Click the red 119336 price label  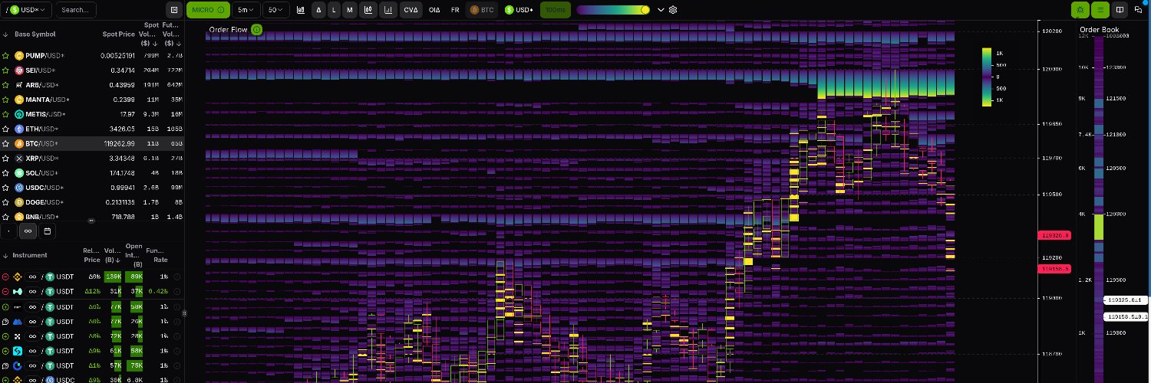(x=1054, y=235)
